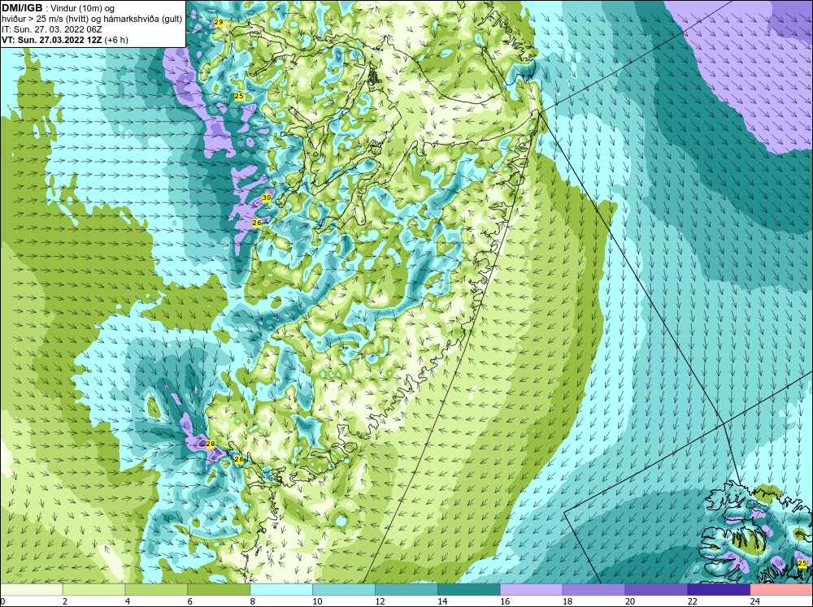Select the 'hviður > 25 m/s (hvítt)' text line
This screenshot has width=813, height=607.
click(x=50, y=20)
